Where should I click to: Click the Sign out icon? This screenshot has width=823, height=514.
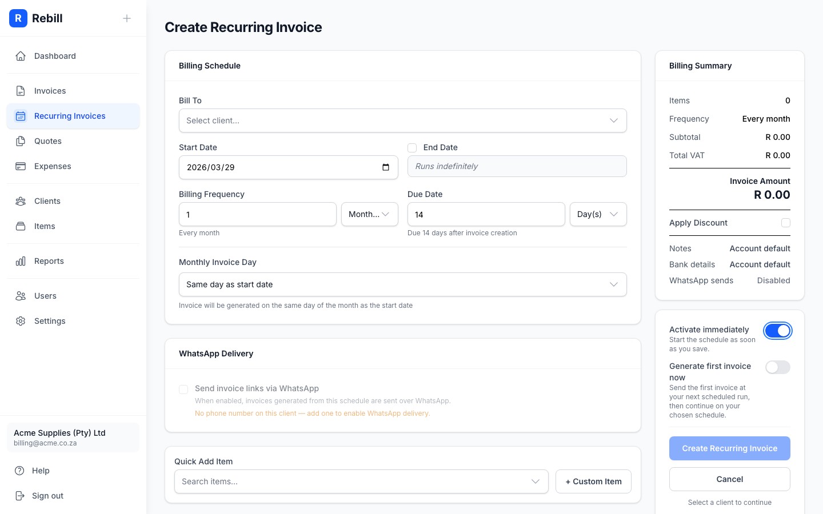(21, 496)
